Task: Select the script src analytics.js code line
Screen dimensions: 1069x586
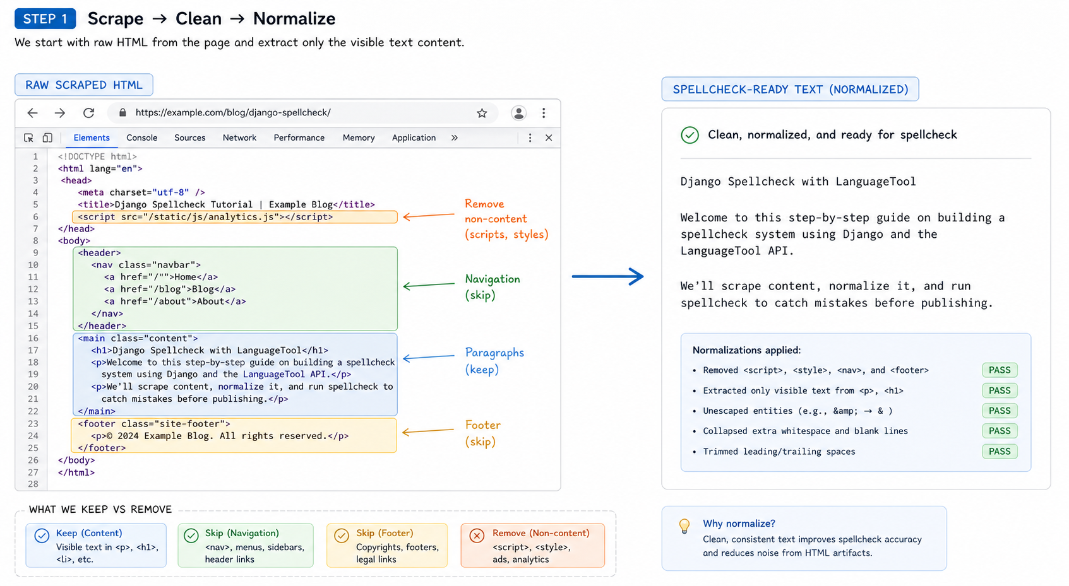Action: 235,217
